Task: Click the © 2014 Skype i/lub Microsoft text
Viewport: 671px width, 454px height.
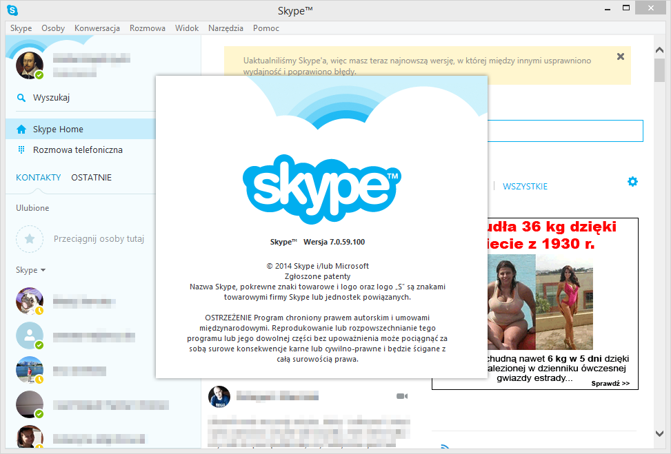Action: pyautogui.click(x=317, y=266)
